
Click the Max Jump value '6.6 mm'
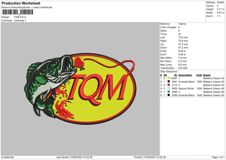click(x=182, y=65)
